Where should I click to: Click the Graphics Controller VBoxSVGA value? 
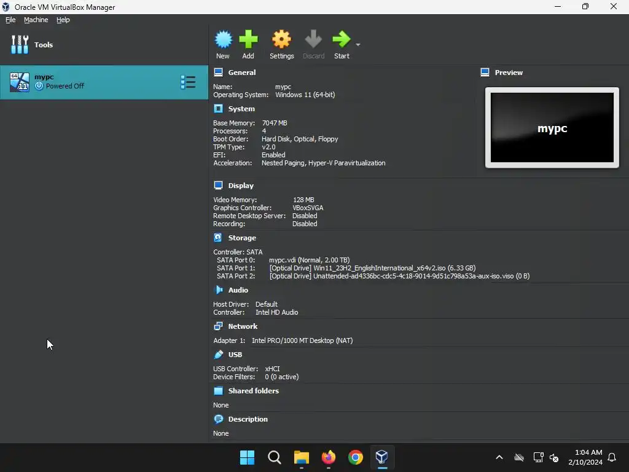tap(308, 208)
